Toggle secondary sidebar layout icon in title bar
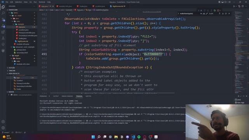The width and height of the screenshot is (249, 140). [x=226, y=2]
